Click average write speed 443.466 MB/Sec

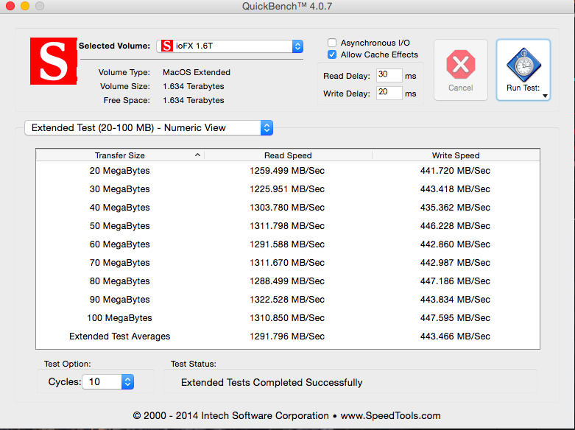455,336
